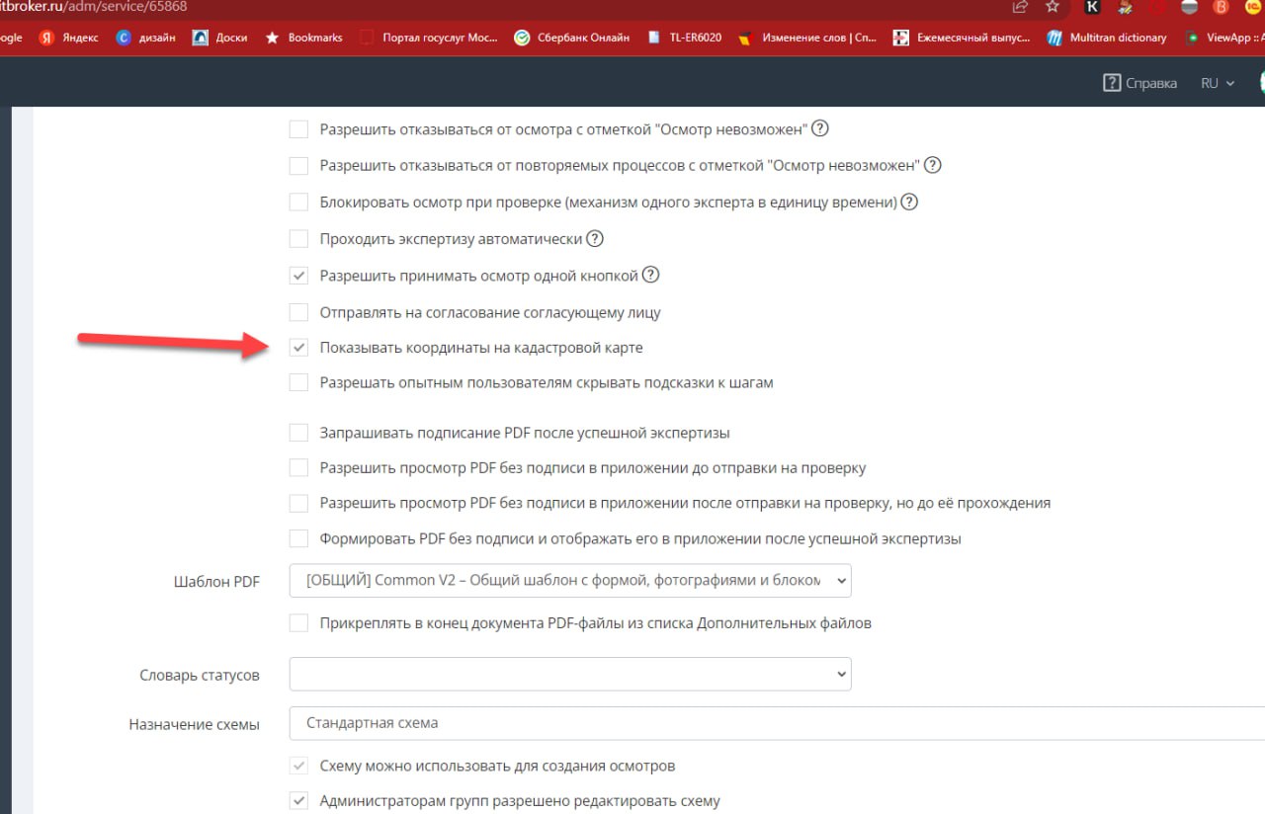This screenshot has width=1265, height=814.
Task: Click the Назначение схемы label
Action: pyautogui.click(x=194, y=724)
